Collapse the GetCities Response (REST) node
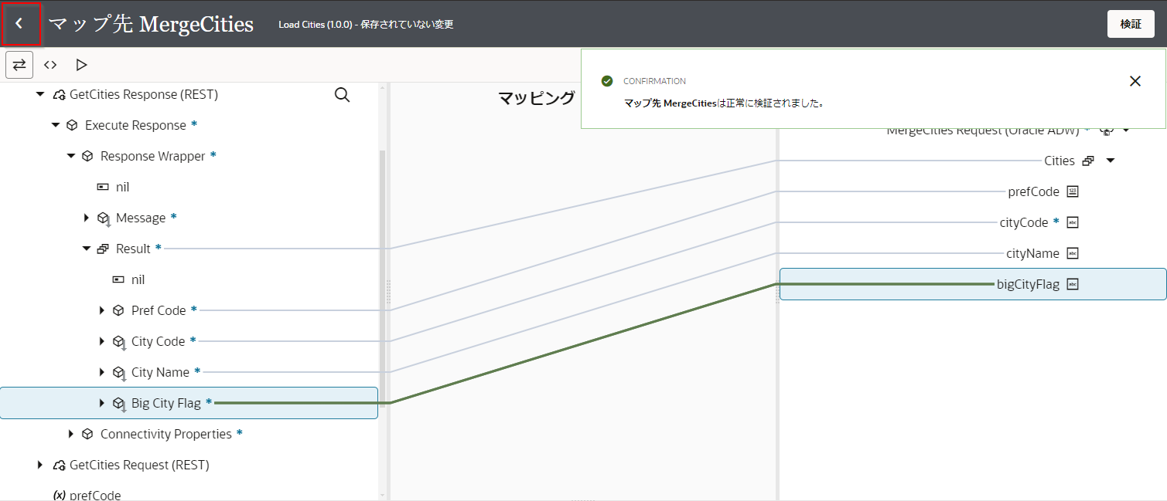 (40, 95)
